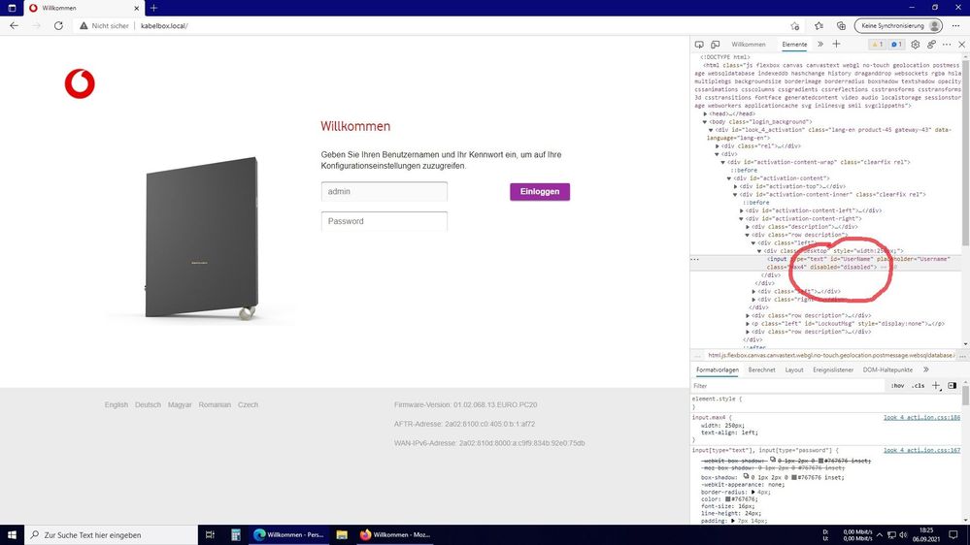970x545 pixels.
Task: Add new style rule plus icon
Action: (x=936, y=386)
